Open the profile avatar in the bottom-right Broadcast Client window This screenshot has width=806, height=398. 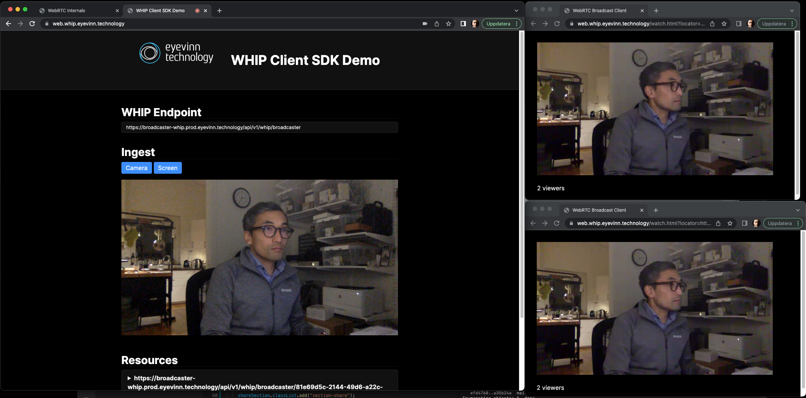(756, 223)
